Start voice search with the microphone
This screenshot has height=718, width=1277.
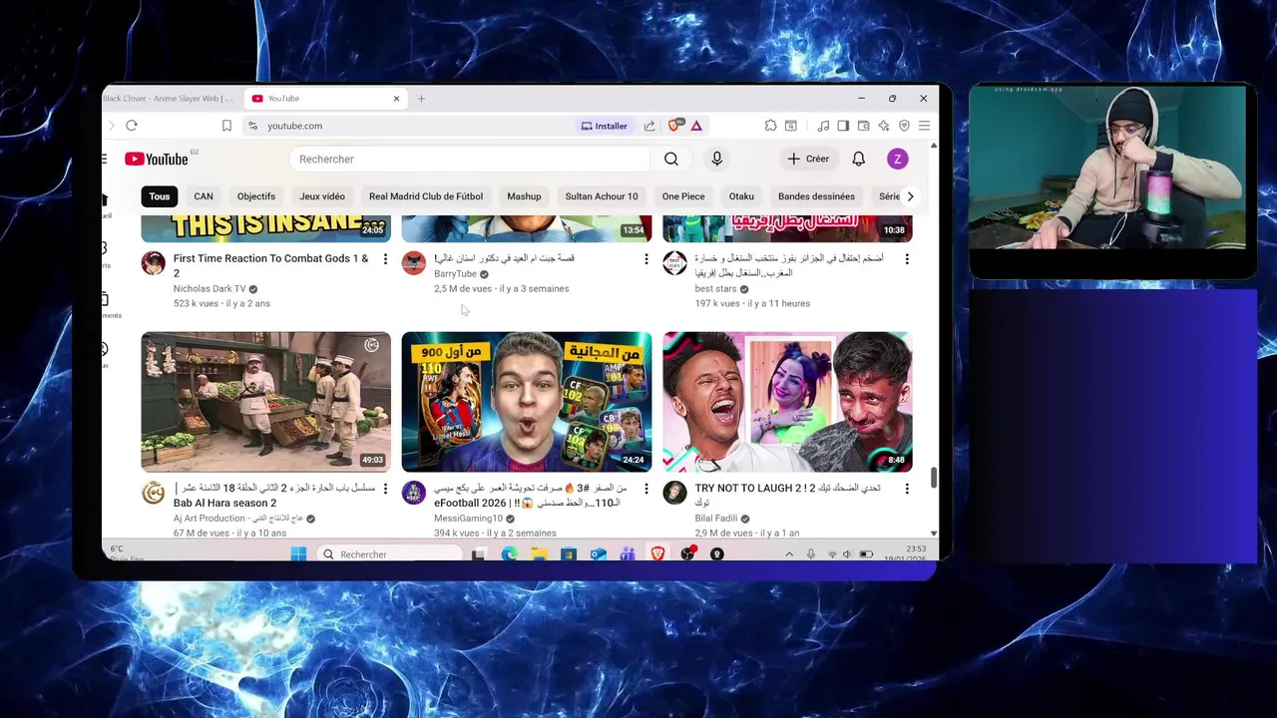pyautogui.click(x=716, y=159)
